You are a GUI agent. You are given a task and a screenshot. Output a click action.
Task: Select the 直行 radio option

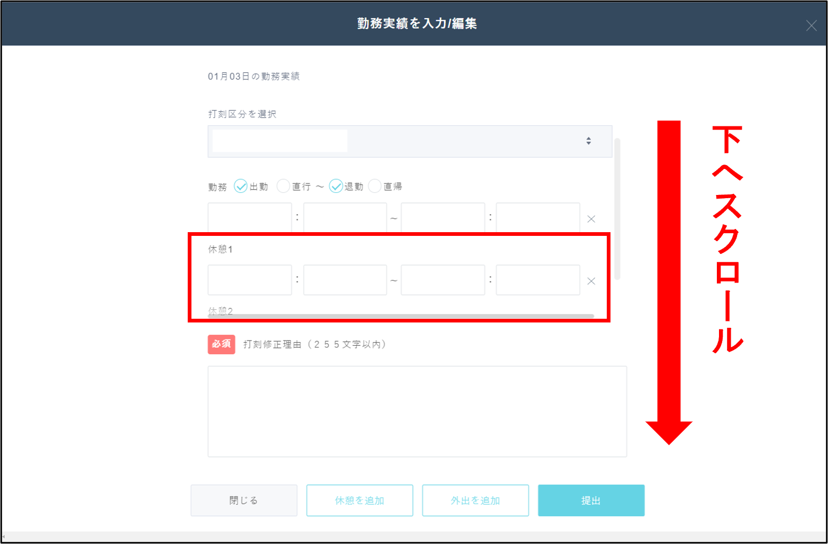click(x=283, y=186)
